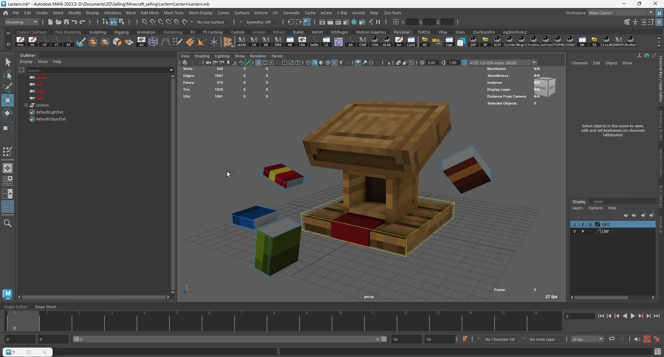Activate the Move tool in toolbox
The height and width of the screenshot is (357, 664).
(8, 100)
